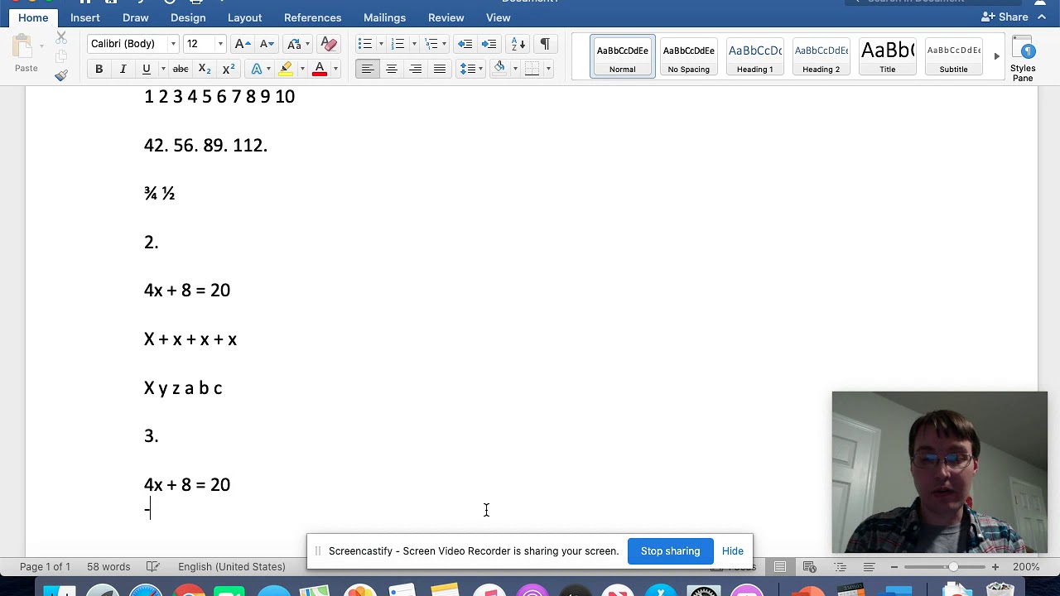Apply text effects with outlined A icon
This screenshot has width=1060, height=596.
coord(257,69)
